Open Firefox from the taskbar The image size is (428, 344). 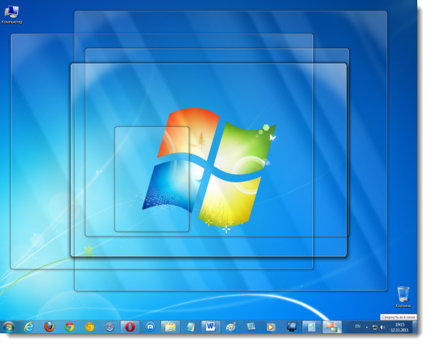coord(49,327)
